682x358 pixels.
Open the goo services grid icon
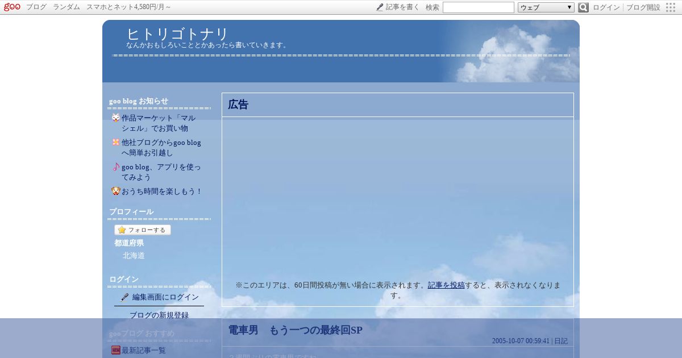coord(671,7)
